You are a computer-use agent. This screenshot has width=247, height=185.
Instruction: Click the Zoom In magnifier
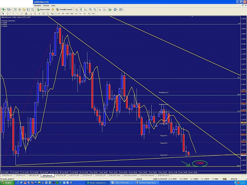coord(91,9)
